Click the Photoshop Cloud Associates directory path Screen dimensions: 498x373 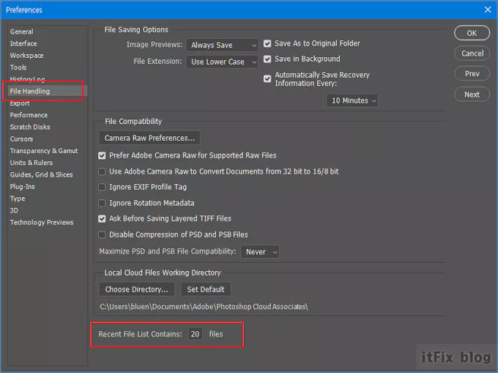(x=204, y=306)
